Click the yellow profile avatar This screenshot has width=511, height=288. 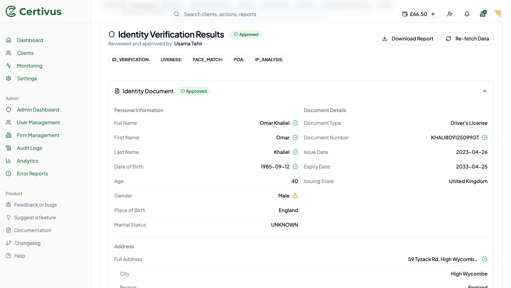click(x=497, y=14)
